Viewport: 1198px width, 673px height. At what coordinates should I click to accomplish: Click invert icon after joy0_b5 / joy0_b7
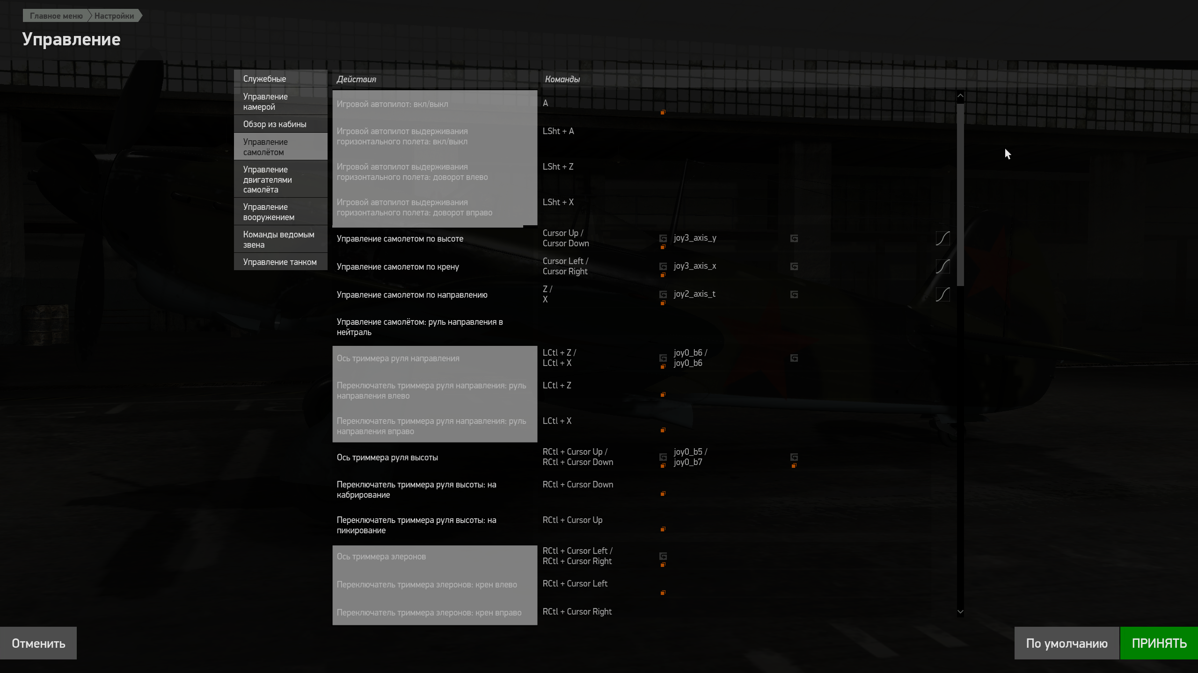794,457
